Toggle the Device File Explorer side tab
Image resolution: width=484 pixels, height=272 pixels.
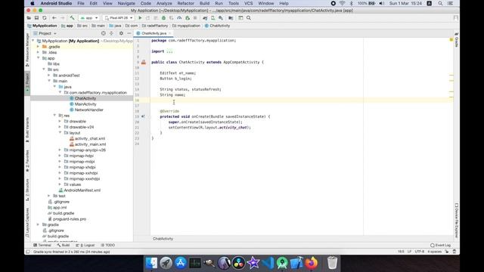click(456, 220)
